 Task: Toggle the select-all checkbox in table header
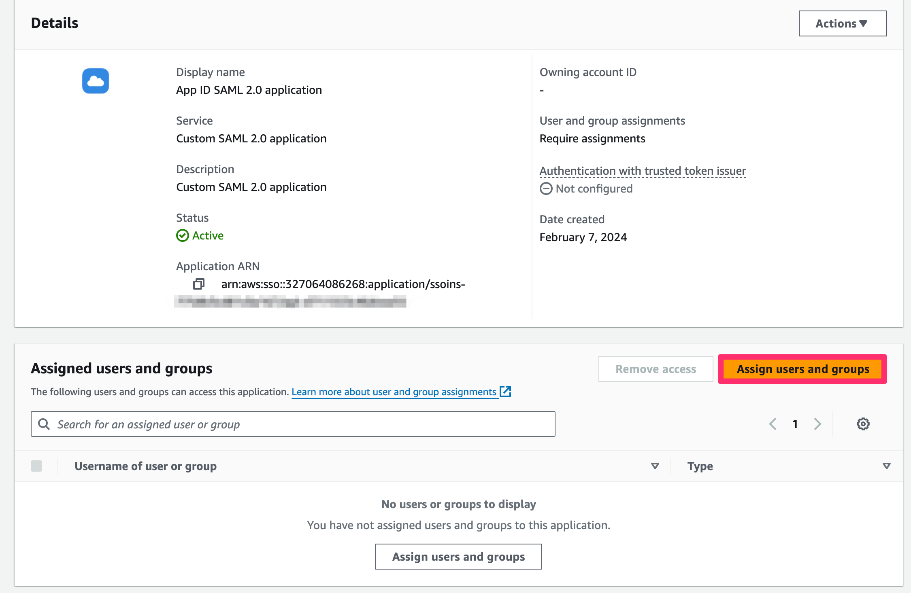coord(36,466)
